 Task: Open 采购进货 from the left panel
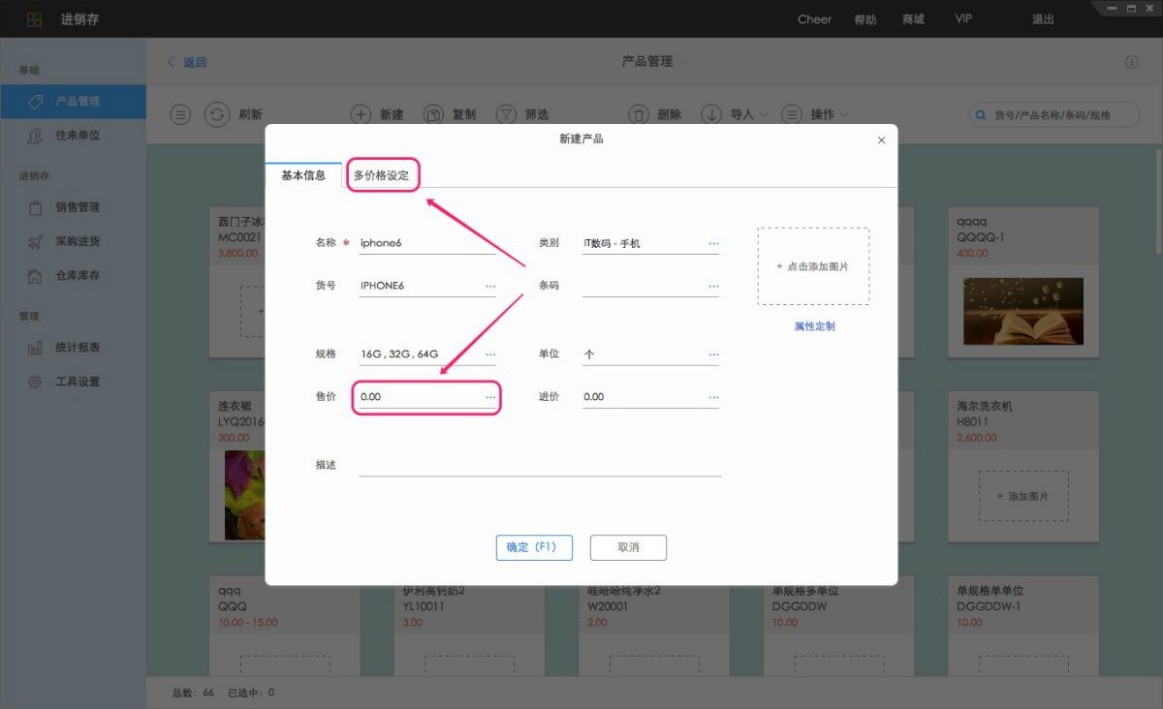click(x=73, y=240)
